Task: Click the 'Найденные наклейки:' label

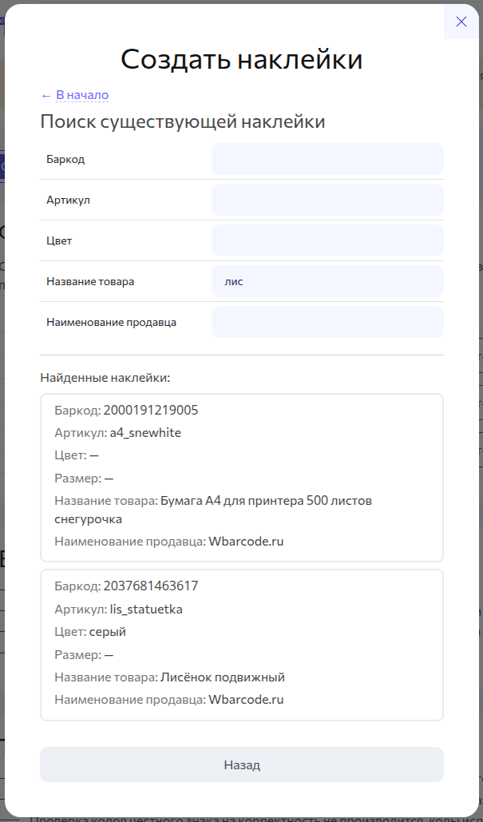Action: click(105, 376)
